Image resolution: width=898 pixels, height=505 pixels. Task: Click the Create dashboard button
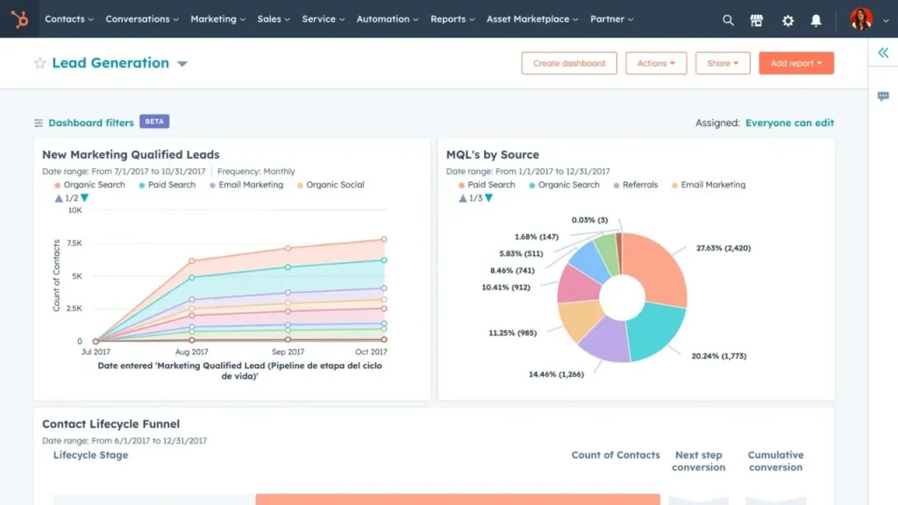(x=568, y=63)
